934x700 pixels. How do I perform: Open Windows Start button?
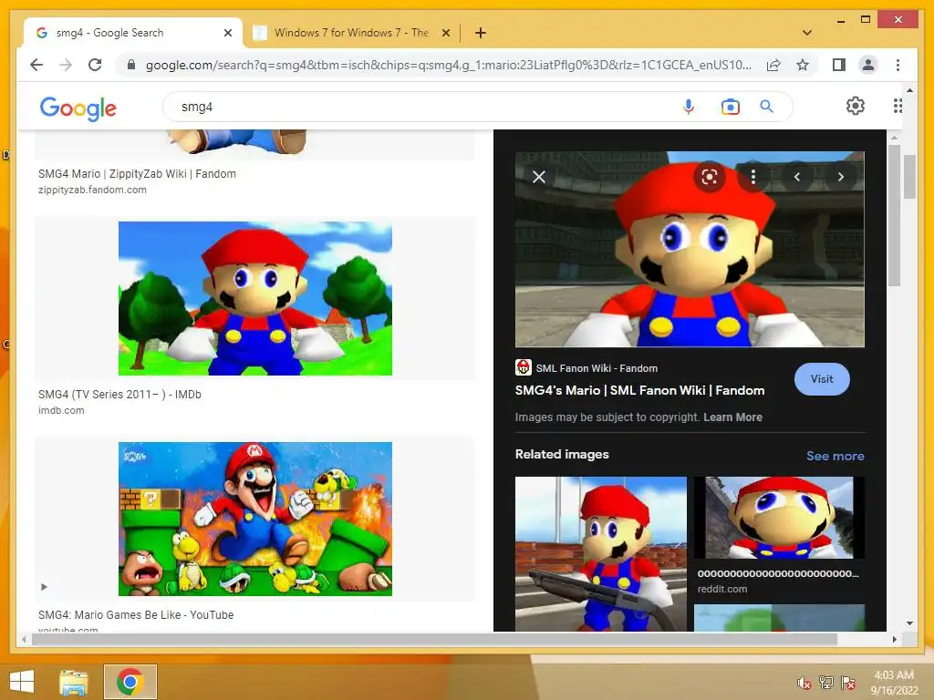[x=22, y=682]
